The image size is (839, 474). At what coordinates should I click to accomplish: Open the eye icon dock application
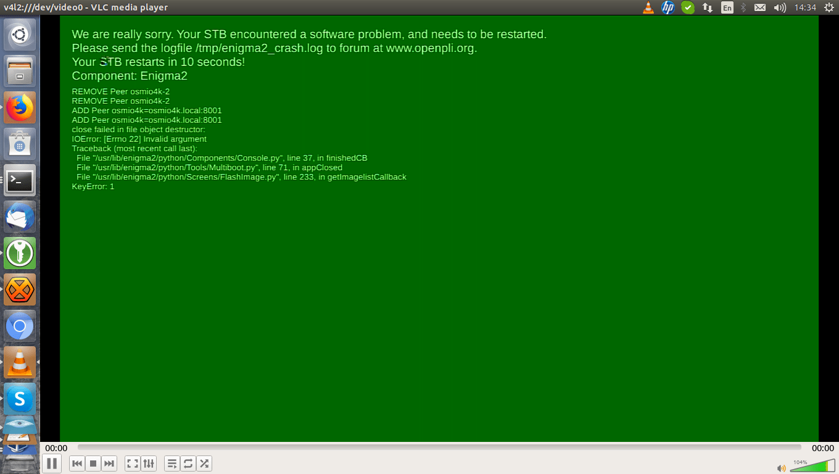coord(20,425)
